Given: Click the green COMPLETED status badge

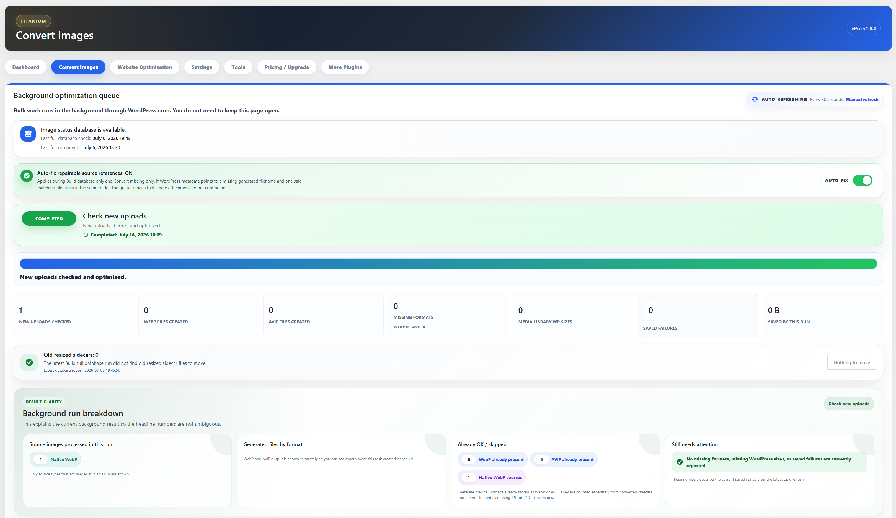Looking at the screenshot, I should point(49,218).
